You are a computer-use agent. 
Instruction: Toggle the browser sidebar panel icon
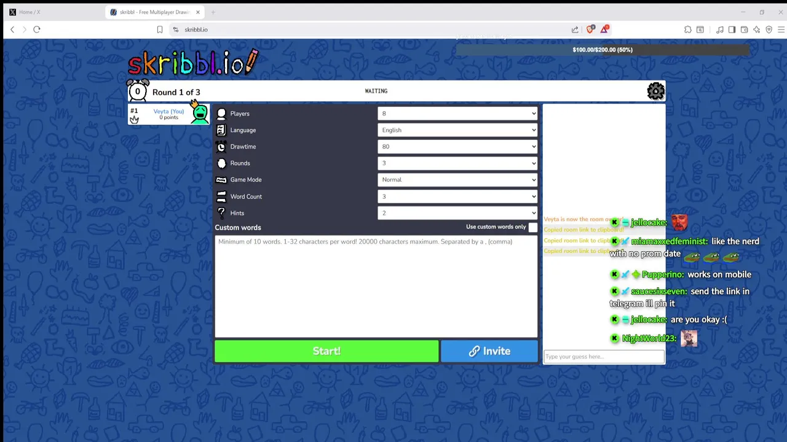732,29
